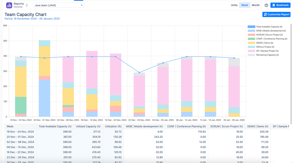Image resolution: width=292 pixels, height=163 pixels.
Task: Click DEMO value 200.29
Action: coord(264,131)
